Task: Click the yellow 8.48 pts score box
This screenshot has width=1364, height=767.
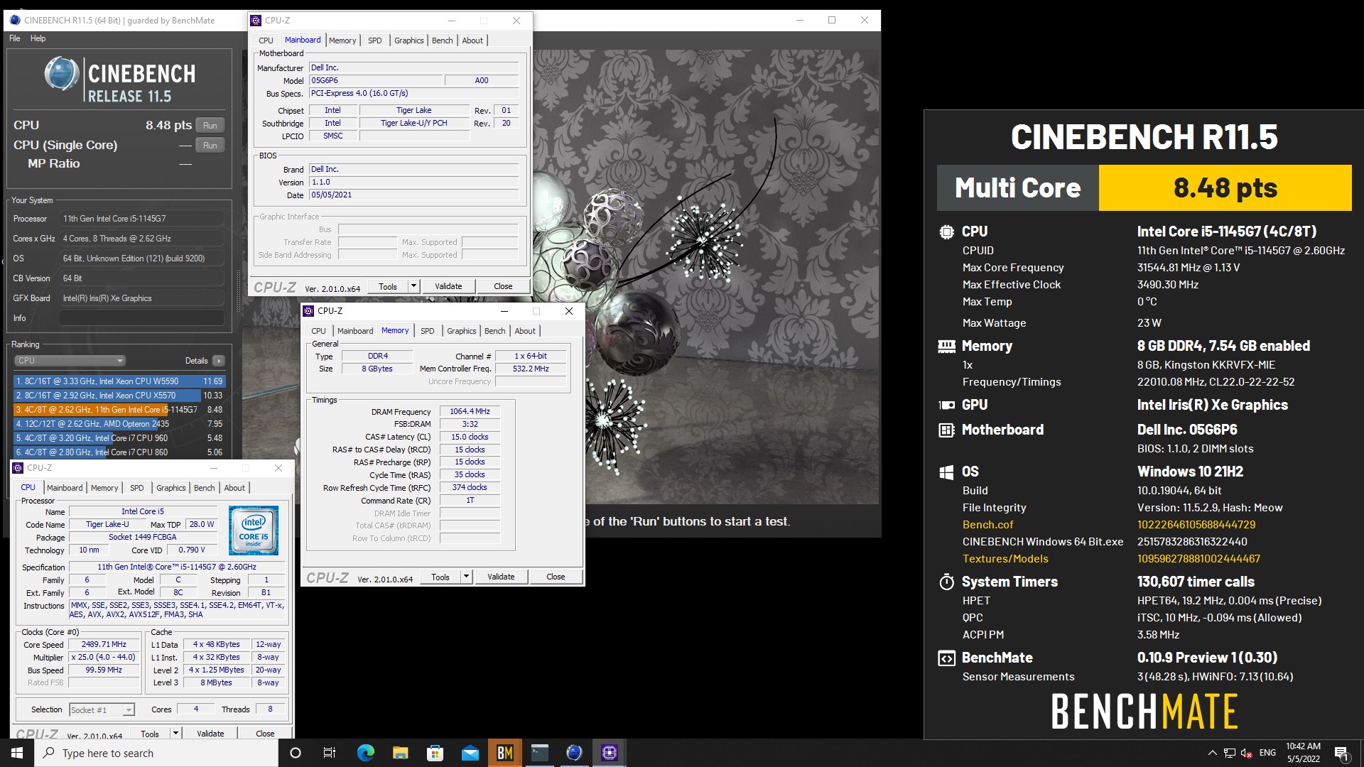Action: coord(1225,188)
